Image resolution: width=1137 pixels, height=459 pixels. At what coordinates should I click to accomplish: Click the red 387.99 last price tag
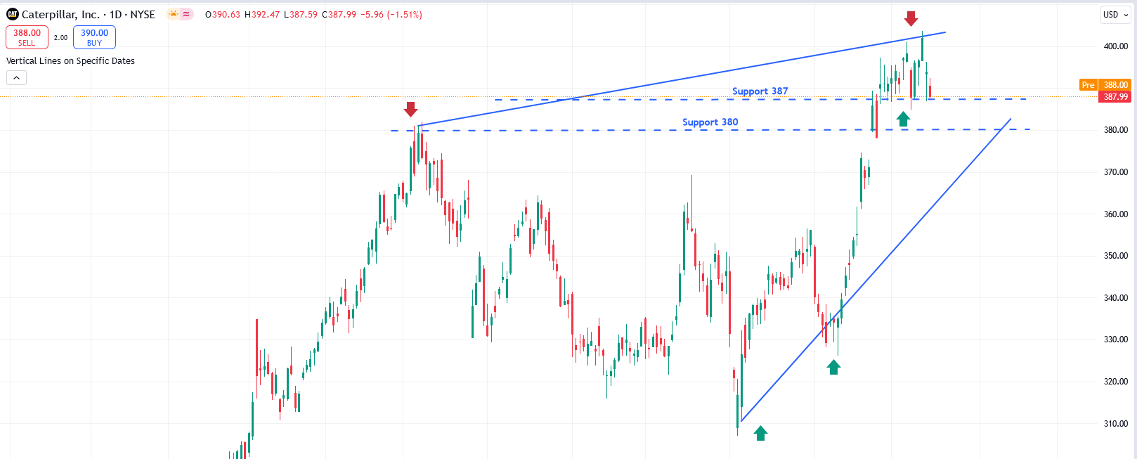pos(1115,97)
